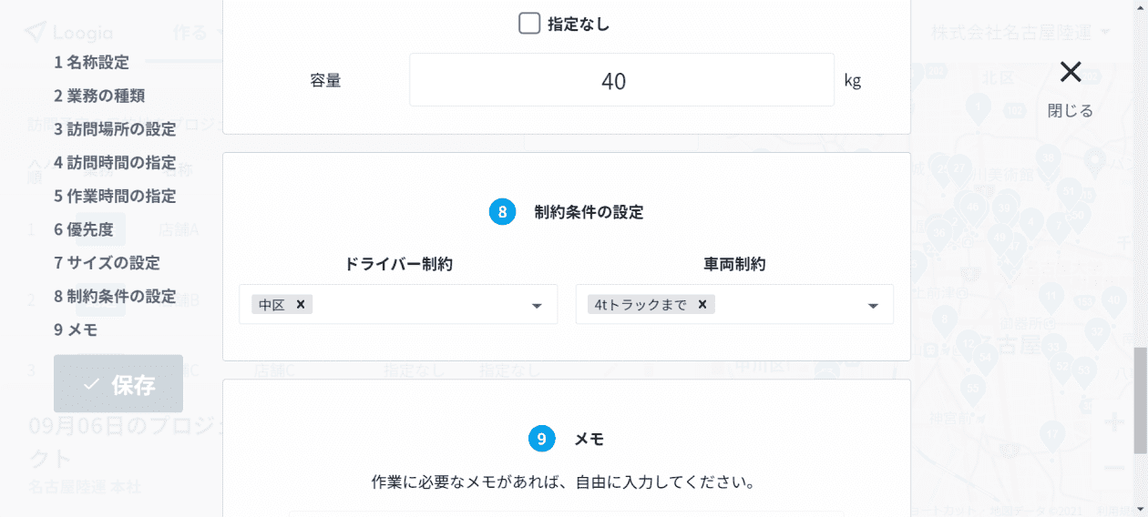This screenshot has height=517, width=1148.
Task: Remove the 中区 tag from driver constraints
Action: click(x=301, y=304)
